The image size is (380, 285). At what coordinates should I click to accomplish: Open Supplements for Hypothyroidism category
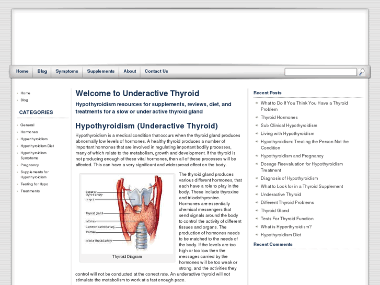(34, 175)
